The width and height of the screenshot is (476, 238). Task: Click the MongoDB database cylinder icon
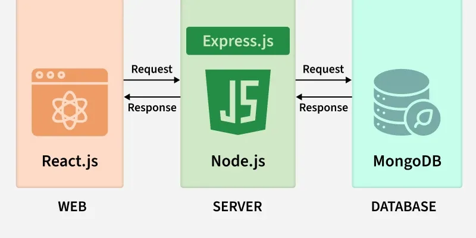(x=407, y=102)
